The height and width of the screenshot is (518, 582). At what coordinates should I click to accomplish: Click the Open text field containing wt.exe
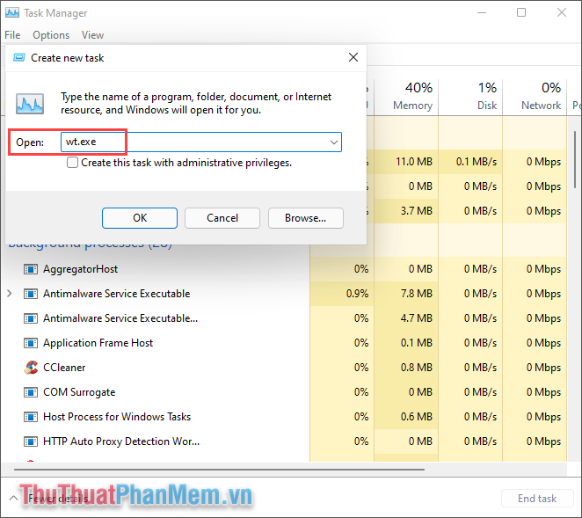point(201,142)
